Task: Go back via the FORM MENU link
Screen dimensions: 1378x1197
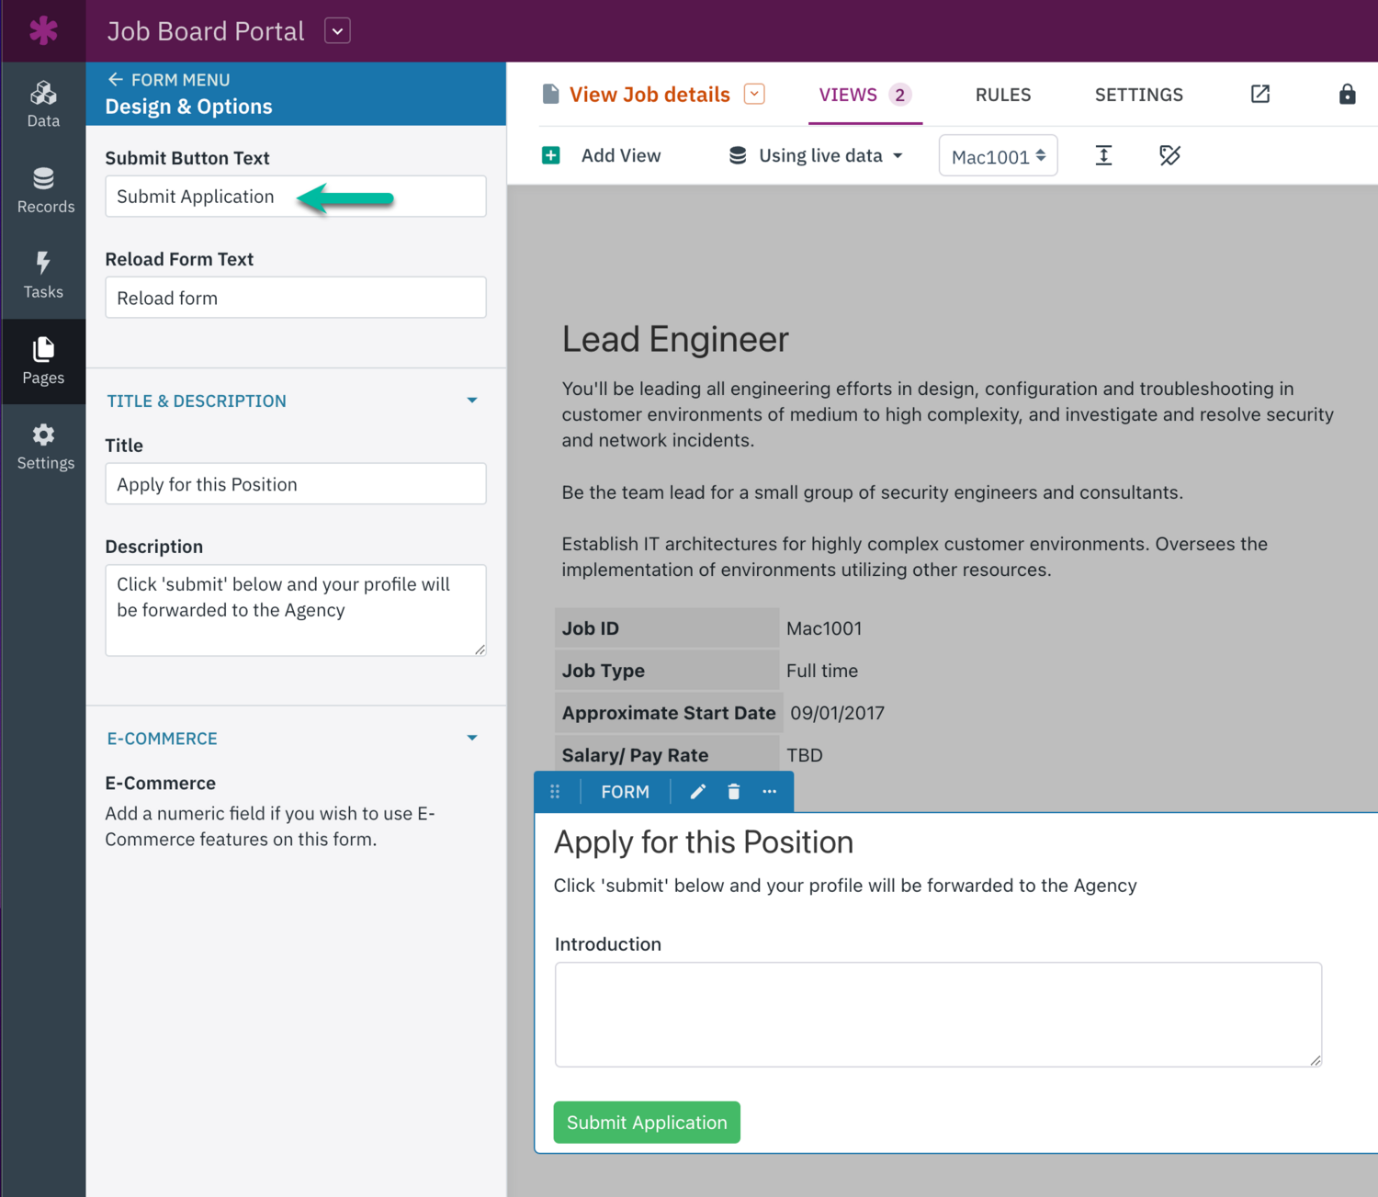Action: click(168, 80)
